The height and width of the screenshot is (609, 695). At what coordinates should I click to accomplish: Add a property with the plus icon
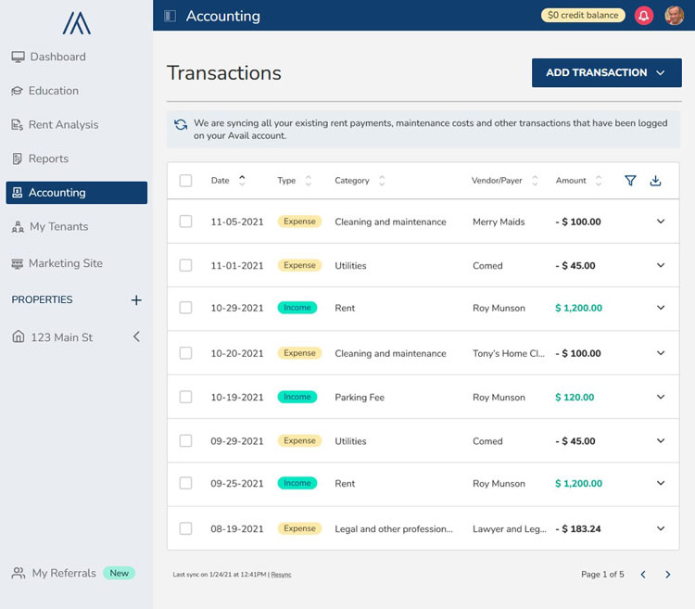coord(136,300)
